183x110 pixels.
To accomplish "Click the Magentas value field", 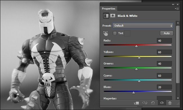I will 164,98.
